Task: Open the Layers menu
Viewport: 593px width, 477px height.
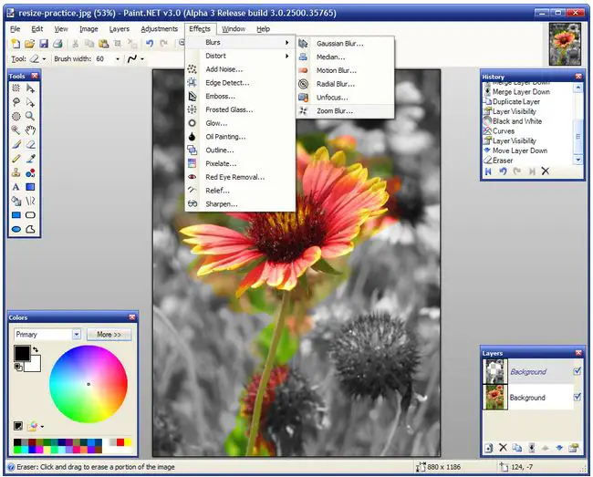Action: coord(120,28)
